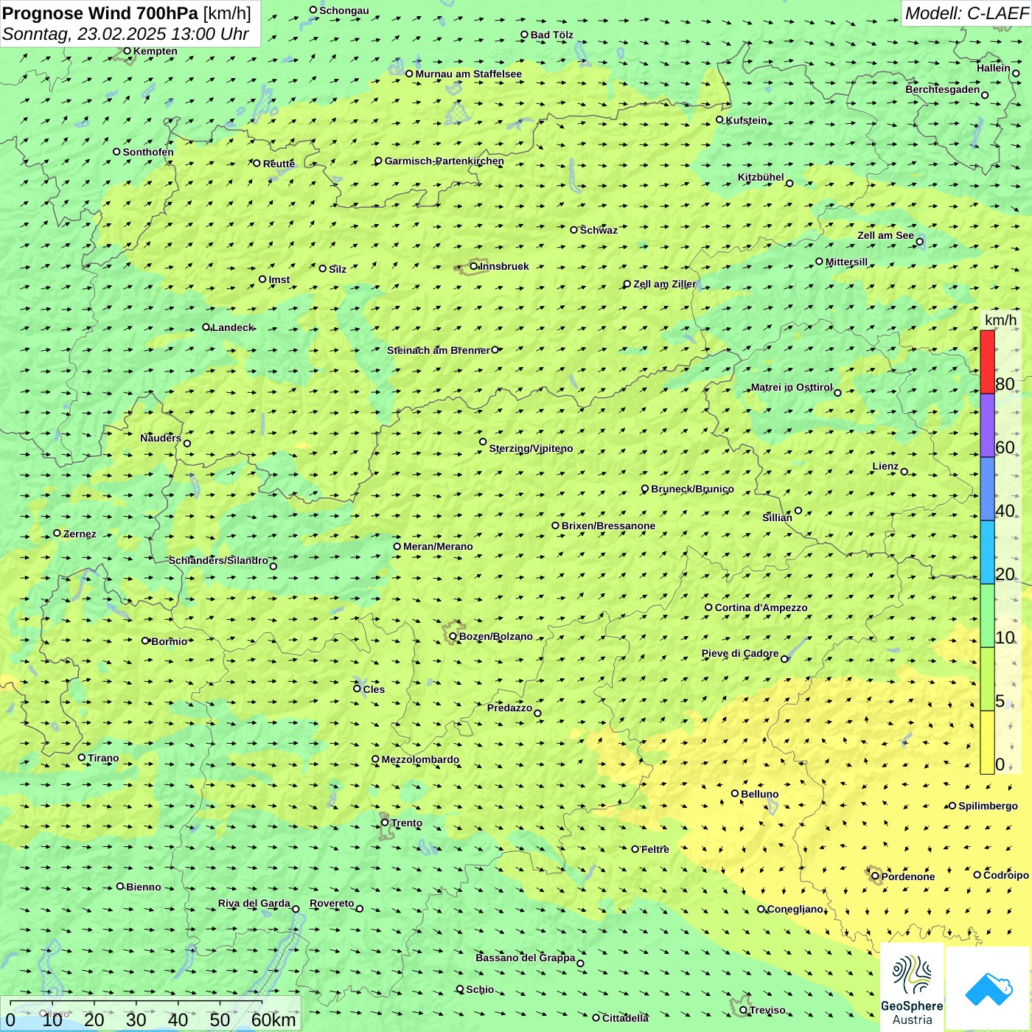This screenshot has width=1032, height=1032.
Task: Click the Bormio location marker
Action: coord(145,641)
